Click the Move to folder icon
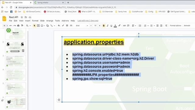 [x=26, y=17]
